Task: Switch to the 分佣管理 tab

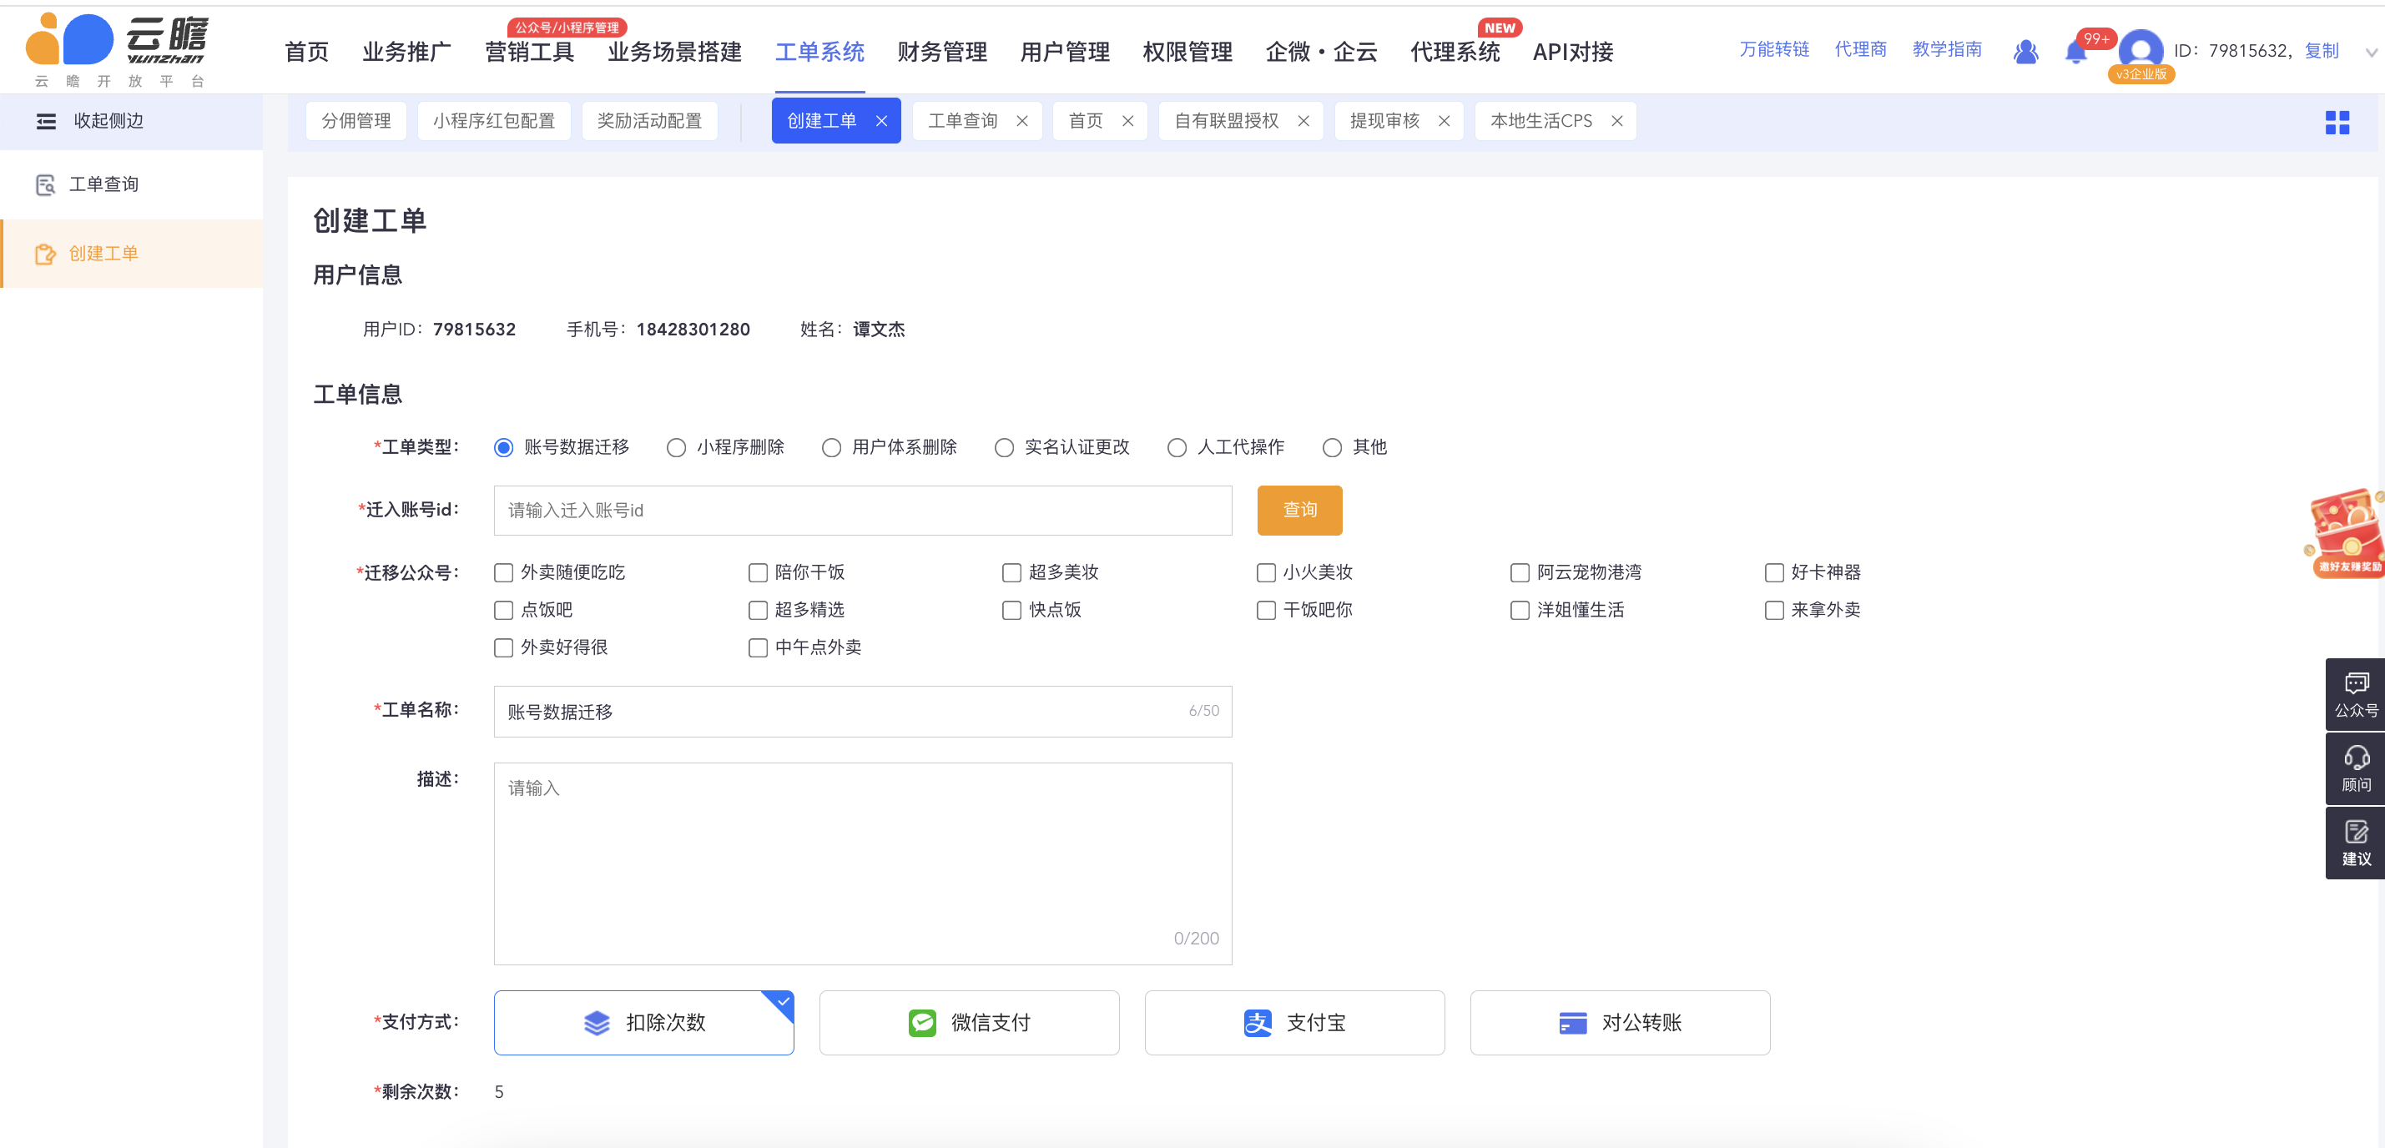Action: click(x=356, y=121)
